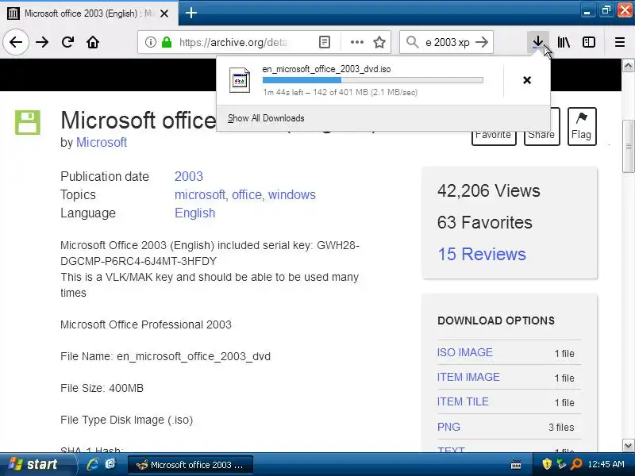Open the Firefox home page

[93, 42]
